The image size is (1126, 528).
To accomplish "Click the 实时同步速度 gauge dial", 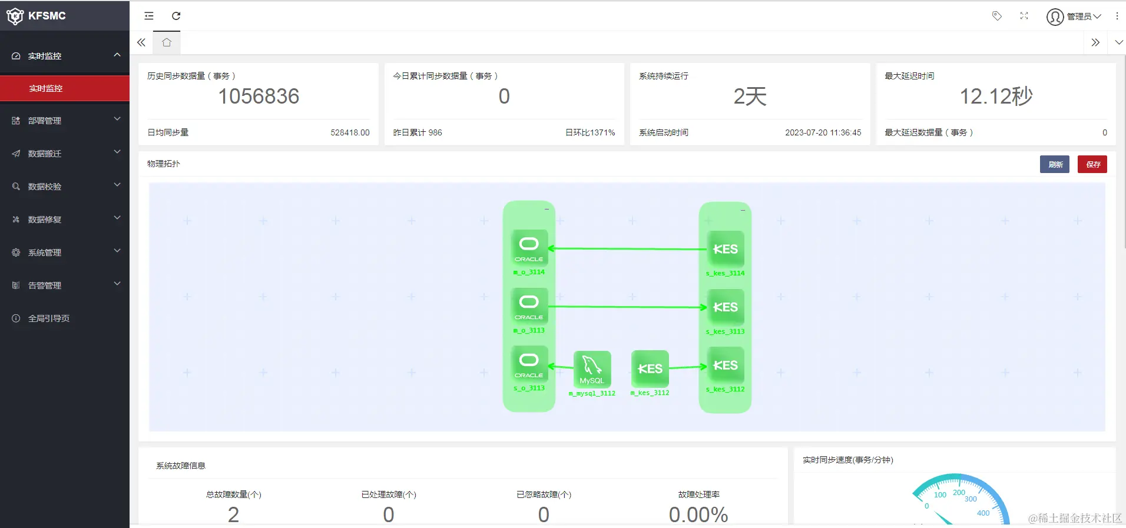I will point(960,499).
